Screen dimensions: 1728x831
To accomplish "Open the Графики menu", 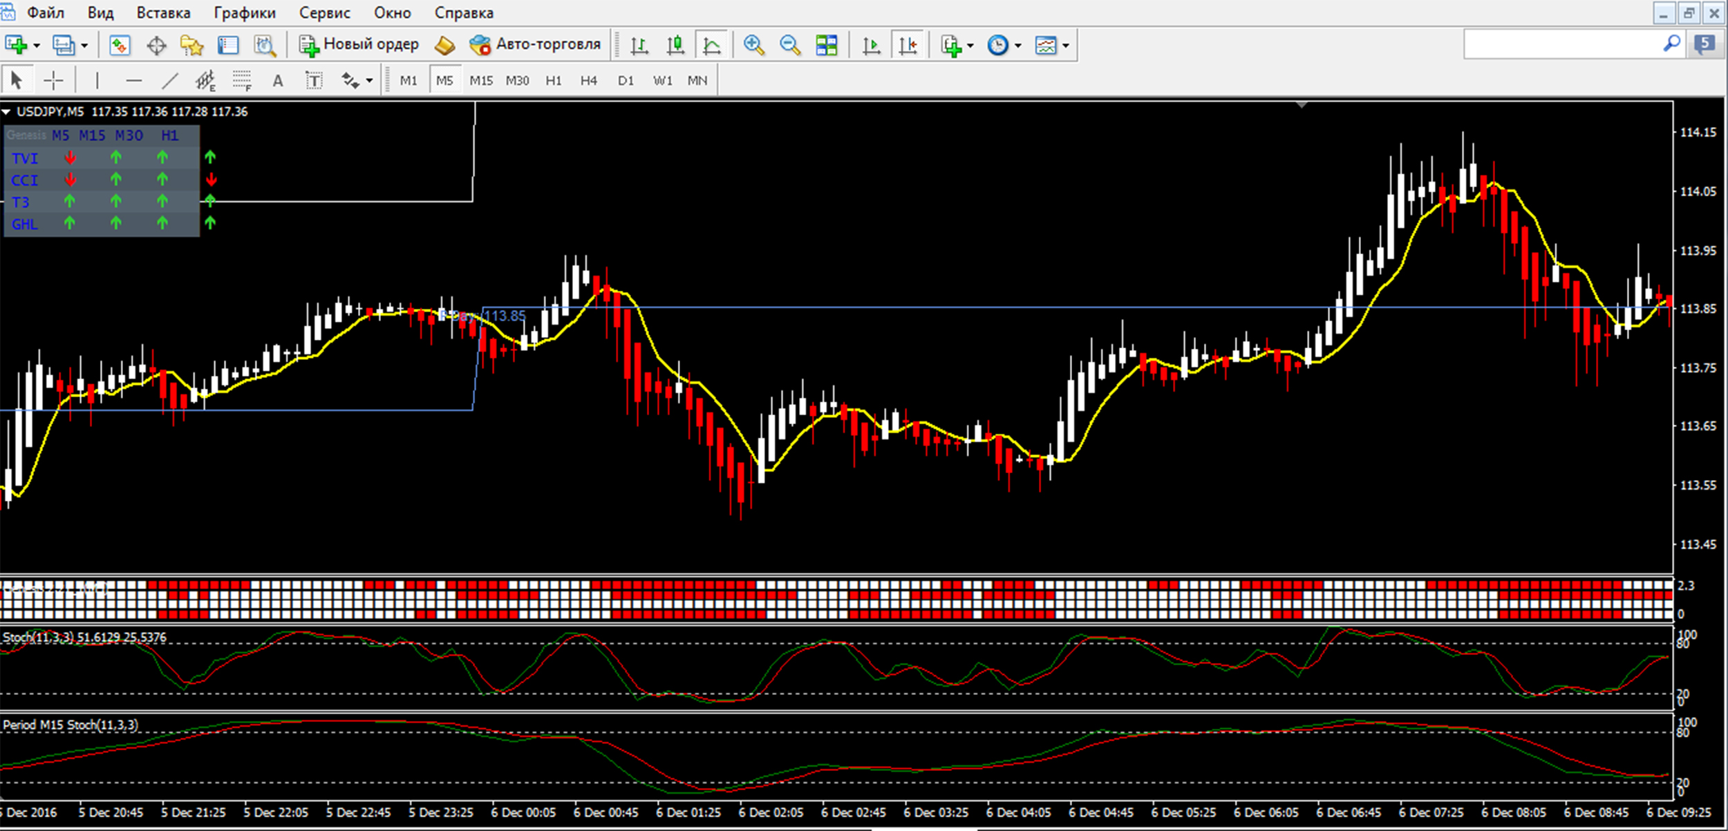I will tap(244, 12).
